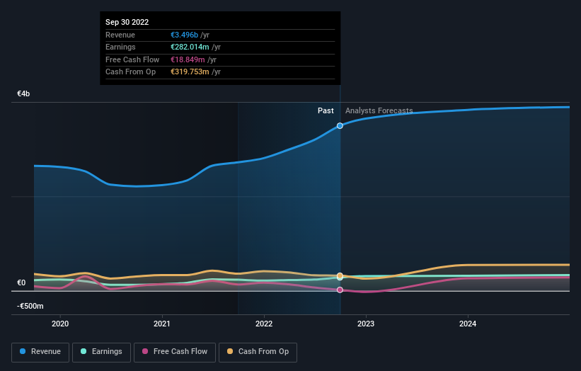Click the 2021 x-axis label
Screen dimensions: 581x371
tap(162, 324)
